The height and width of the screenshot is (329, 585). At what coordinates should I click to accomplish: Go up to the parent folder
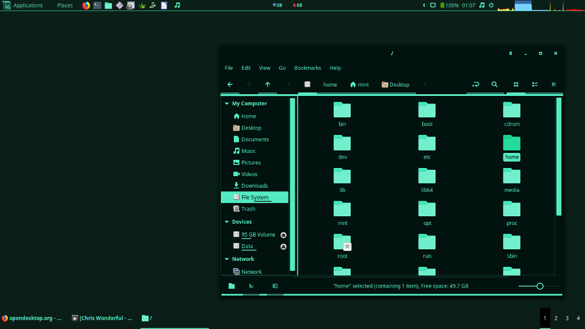click(267, 85)
